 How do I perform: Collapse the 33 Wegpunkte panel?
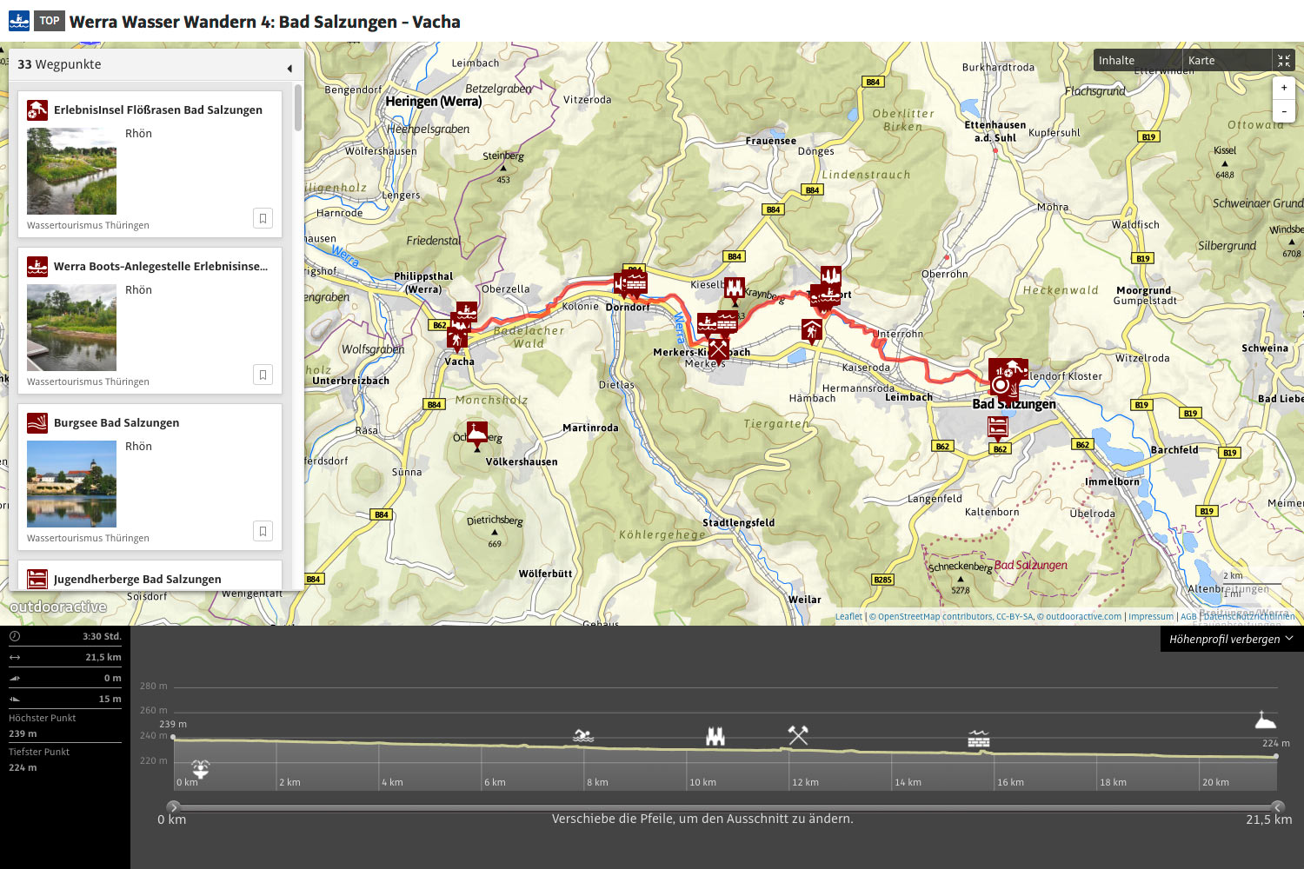click(289, 68)
